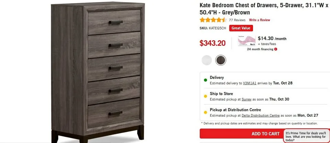330x143 pixels.
Task: Click the $14.30 /month financing price
Action: coord(272,39)
